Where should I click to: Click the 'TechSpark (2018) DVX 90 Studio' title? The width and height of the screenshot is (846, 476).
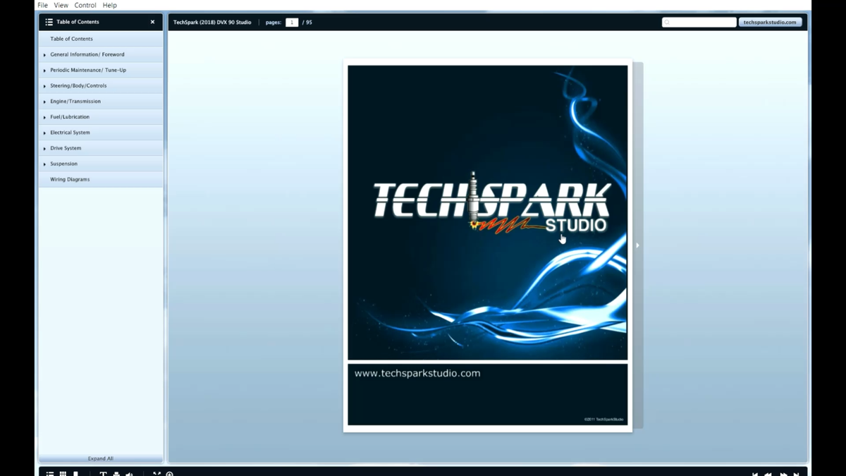pyautogui.click(x=212, y=23)
